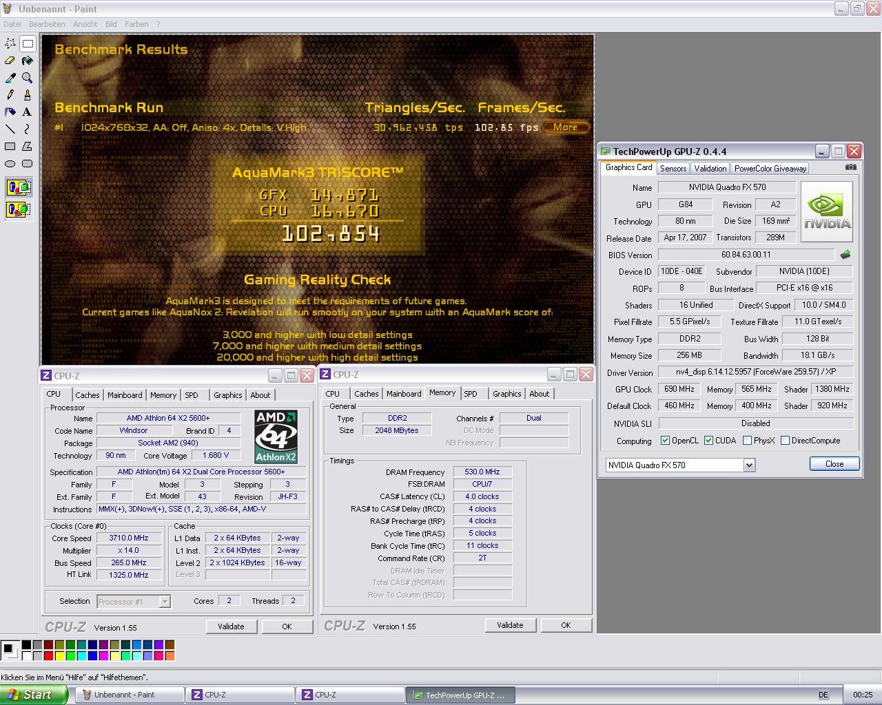Switch to TechPowerUp GPU-Z taskbar item
This screenshot has height=705, width=882.
(x=461, y=695)
